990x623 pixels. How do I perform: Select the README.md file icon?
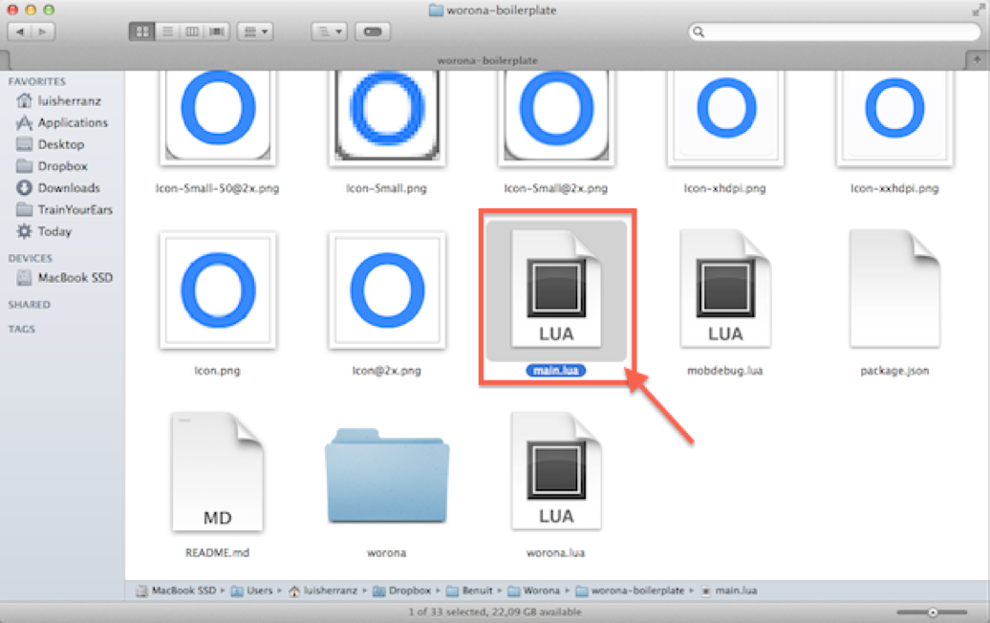217,472
